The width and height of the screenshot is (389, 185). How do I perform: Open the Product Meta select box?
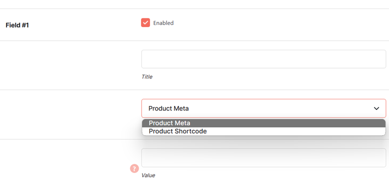(264, 108)
